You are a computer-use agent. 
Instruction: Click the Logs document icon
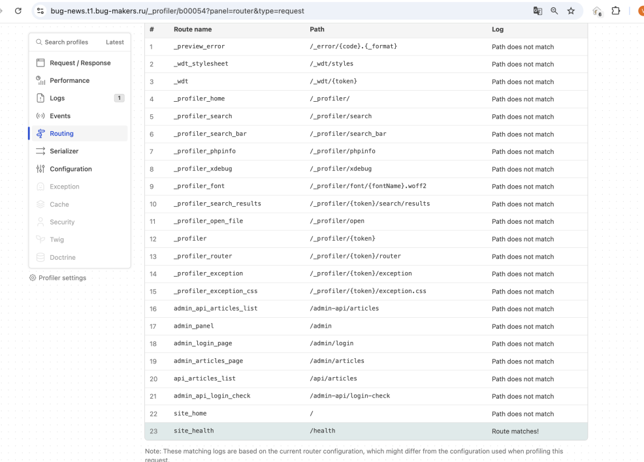click(x=40, y=98)
